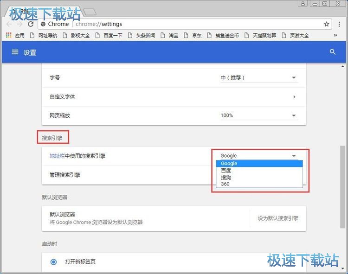The height and width of the screenshot is (274, 348).
Task: Click the chrome://settings address bar
Action: (185, 24)
